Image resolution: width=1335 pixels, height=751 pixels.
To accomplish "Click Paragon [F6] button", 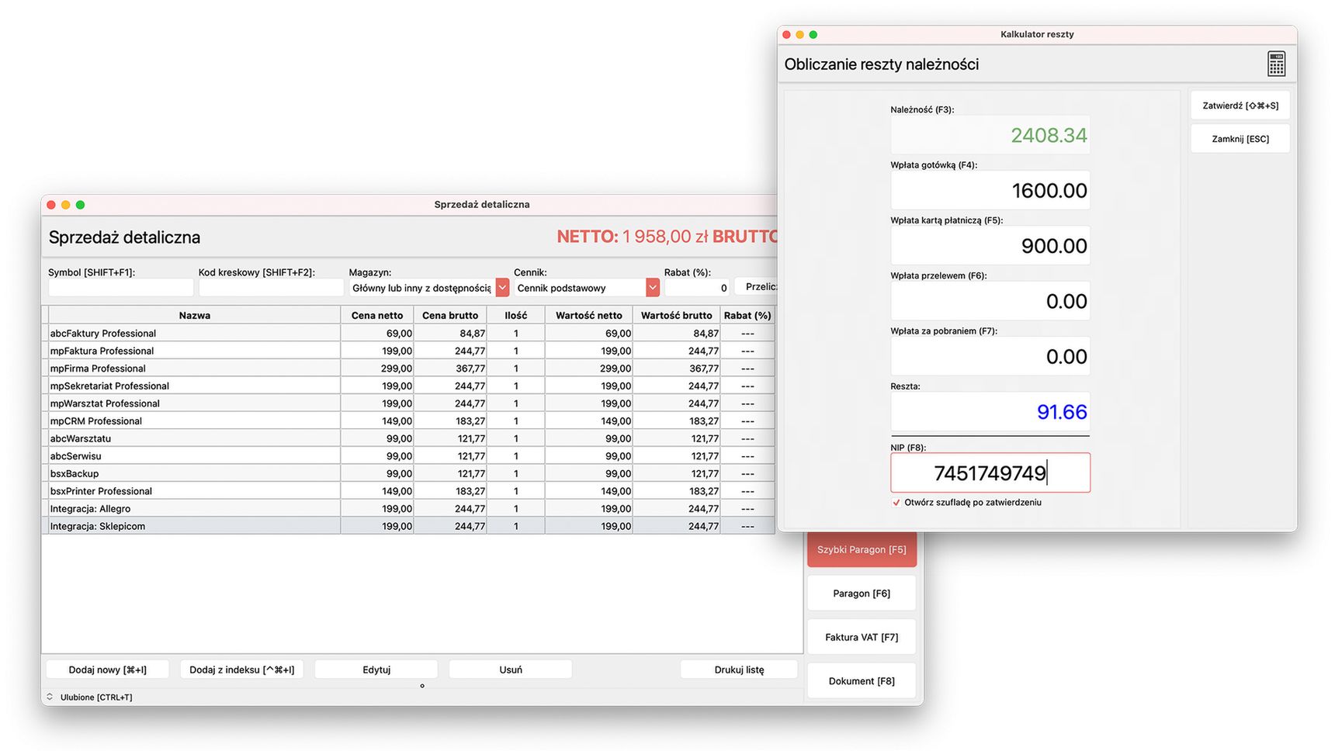I will click(x=862, y=594).
